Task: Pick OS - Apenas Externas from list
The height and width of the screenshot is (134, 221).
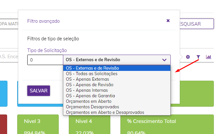Action: pos(87,79)
